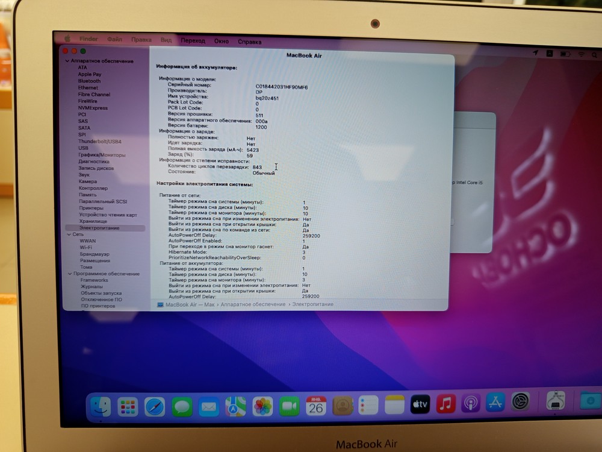This screenshot has width=602, height=452.
Task: Select Ethernet in the sidebar
Action: [88, 87]
